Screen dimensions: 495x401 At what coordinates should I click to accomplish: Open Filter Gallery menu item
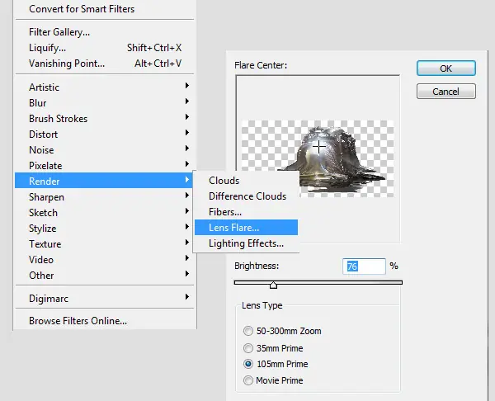[104, 32]
